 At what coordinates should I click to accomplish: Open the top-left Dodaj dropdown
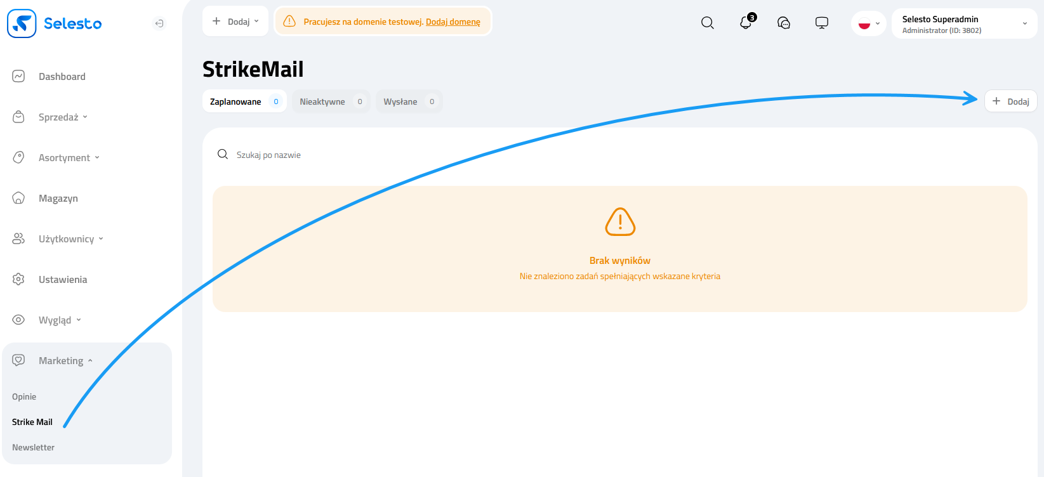point(235,22)
